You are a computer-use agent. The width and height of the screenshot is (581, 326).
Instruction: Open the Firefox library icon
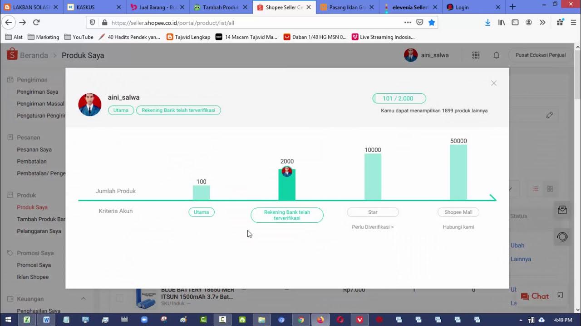[x=502, y=22]
